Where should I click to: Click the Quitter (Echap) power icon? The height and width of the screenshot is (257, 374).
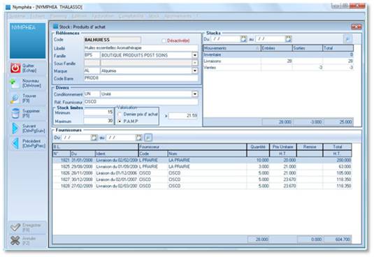(x=15, y=68)
